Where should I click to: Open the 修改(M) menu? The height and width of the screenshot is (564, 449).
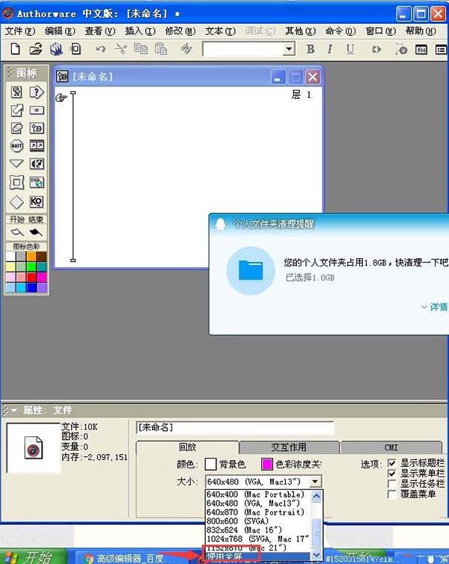pos(180,31)
